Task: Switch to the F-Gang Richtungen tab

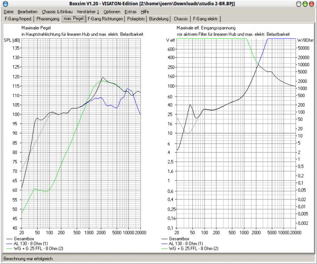Action: (105, 19)
